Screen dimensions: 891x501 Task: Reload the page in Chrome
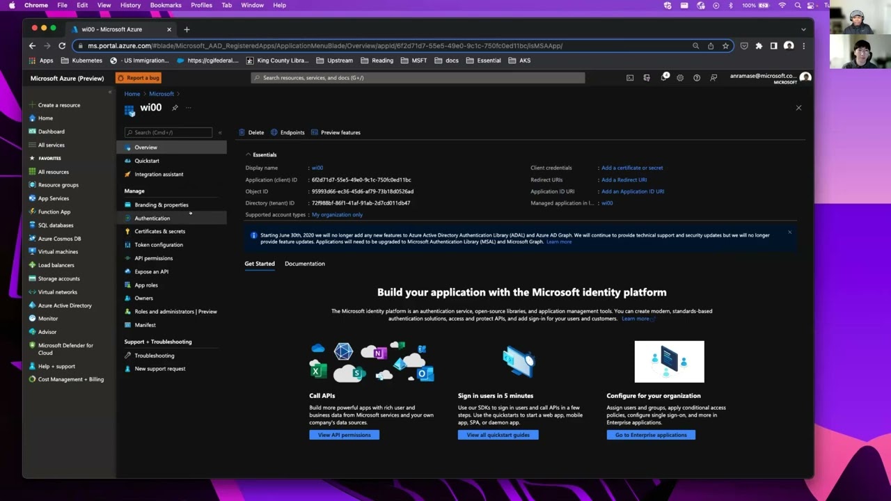pyautogui.click(x=62, y=46)
